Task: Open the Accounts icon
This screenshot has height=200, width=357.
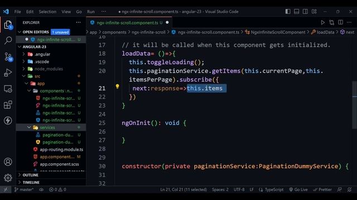Action: click(8, 162)
